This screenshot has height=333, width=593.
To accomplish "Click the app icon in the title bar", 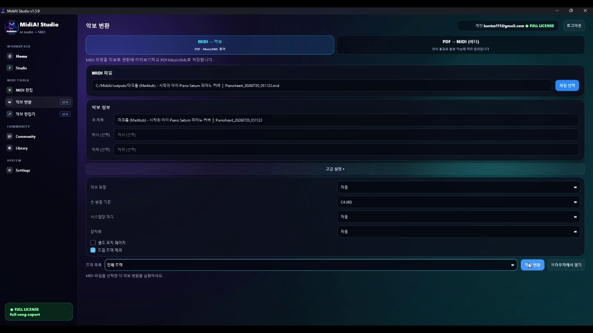I will tap(3, 11).
